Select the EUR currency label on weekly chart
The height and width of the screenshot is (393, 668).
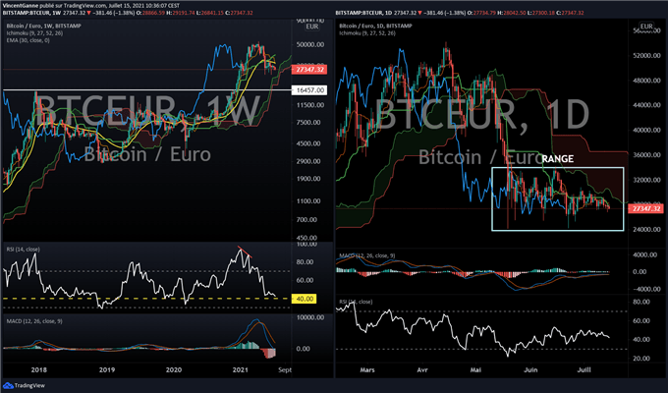click(311, 27)
